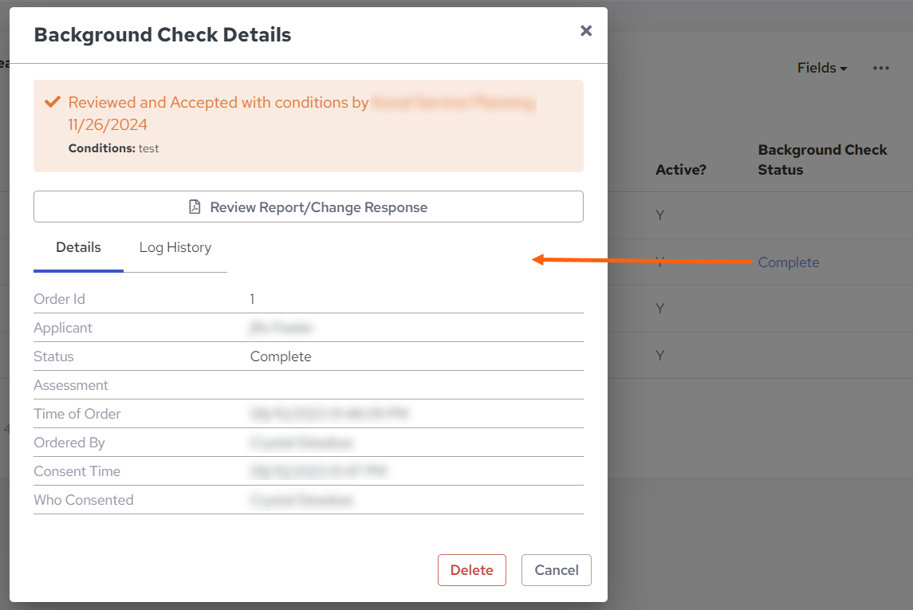Click the Cancel button

click(556, 570)
